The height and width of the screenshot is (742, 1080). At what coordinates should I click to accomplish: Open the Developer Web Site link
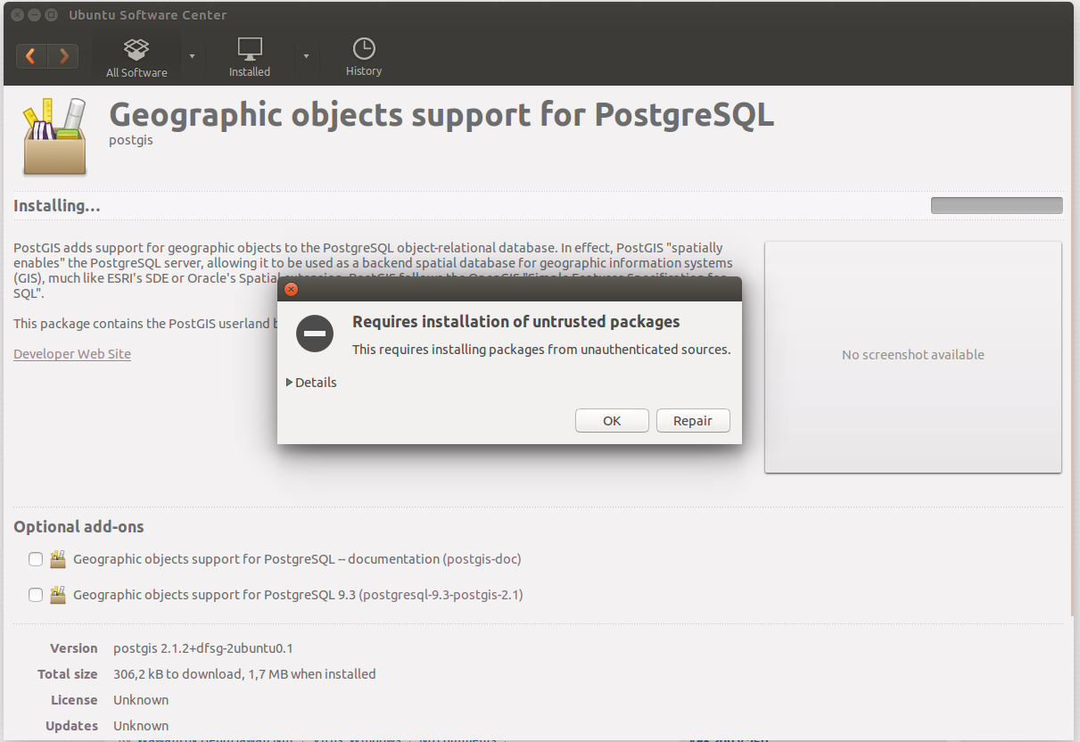coord(72,354)
